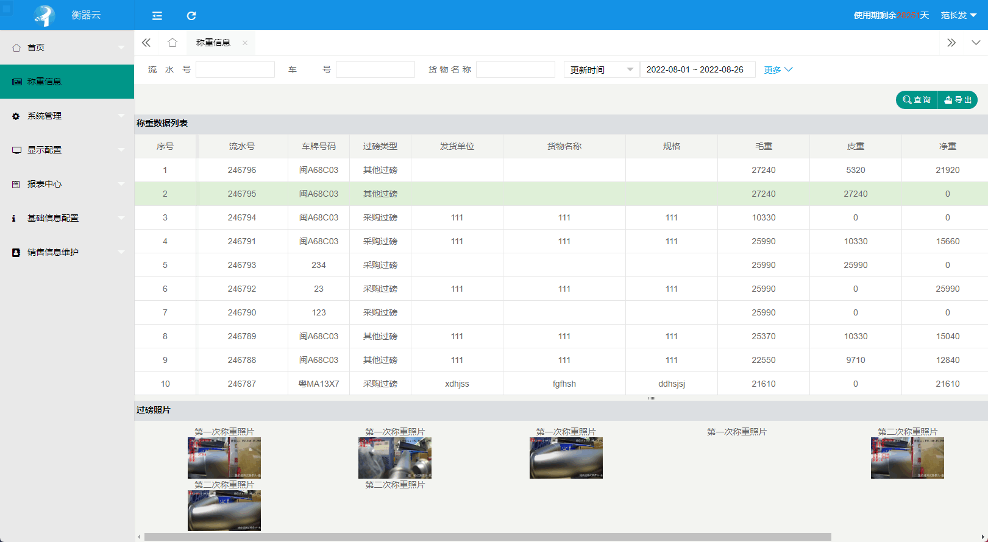The height and width of the screenshot is (542, 988).
Task: Click the 首页 house icon in sidebar
Action: (x=16, y=48)
